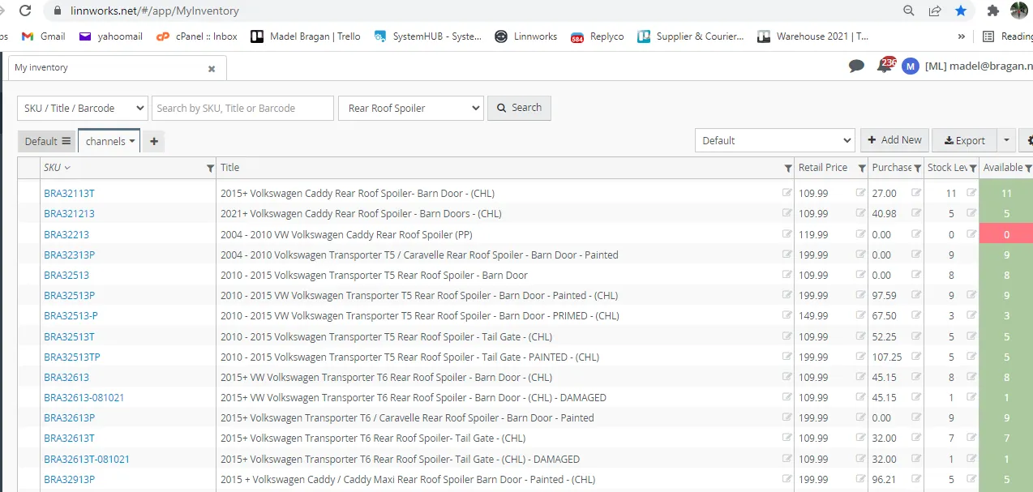Image resolution: width=1033 pixels, height=492 pixels.
Task: Open the Replyco bookmark
Action: click(598, 36)
